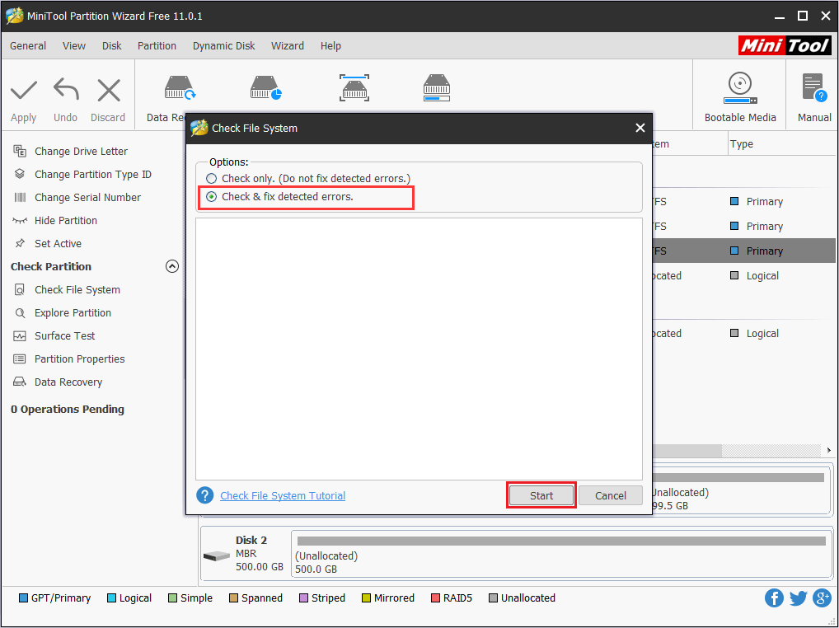The image size is (839, 628).
Task: Click MiniTool logo in the menu bar
Action: (x=785, y=45)
